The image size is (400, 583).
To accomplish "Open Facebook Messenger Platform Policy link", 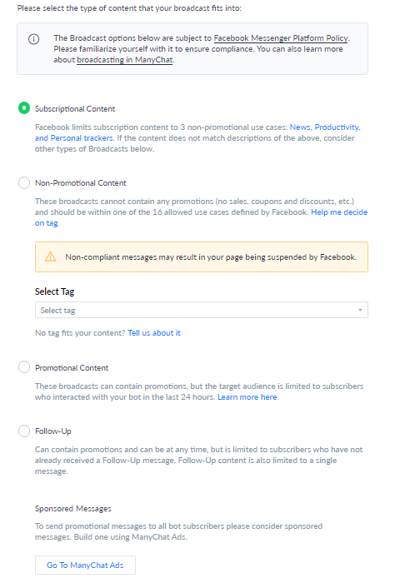I will pos(281,38).
